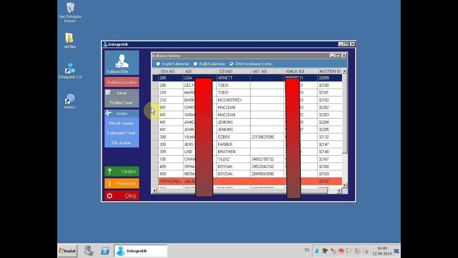Sort by SOYADI column header

[x=233, y=71]
